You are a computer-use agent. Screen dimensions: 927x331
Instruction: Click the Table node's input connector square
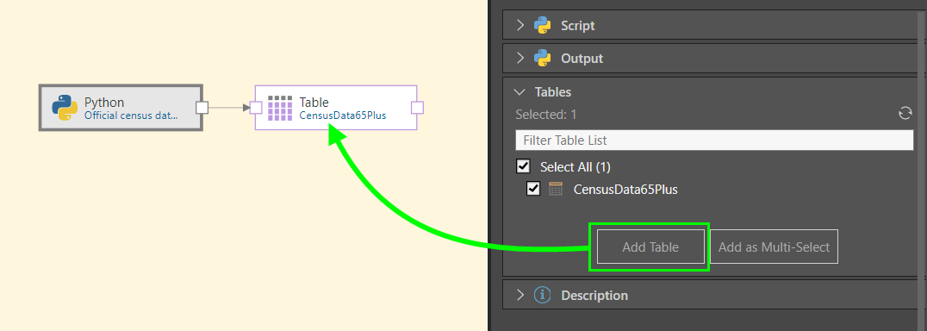tap(256, 108)
